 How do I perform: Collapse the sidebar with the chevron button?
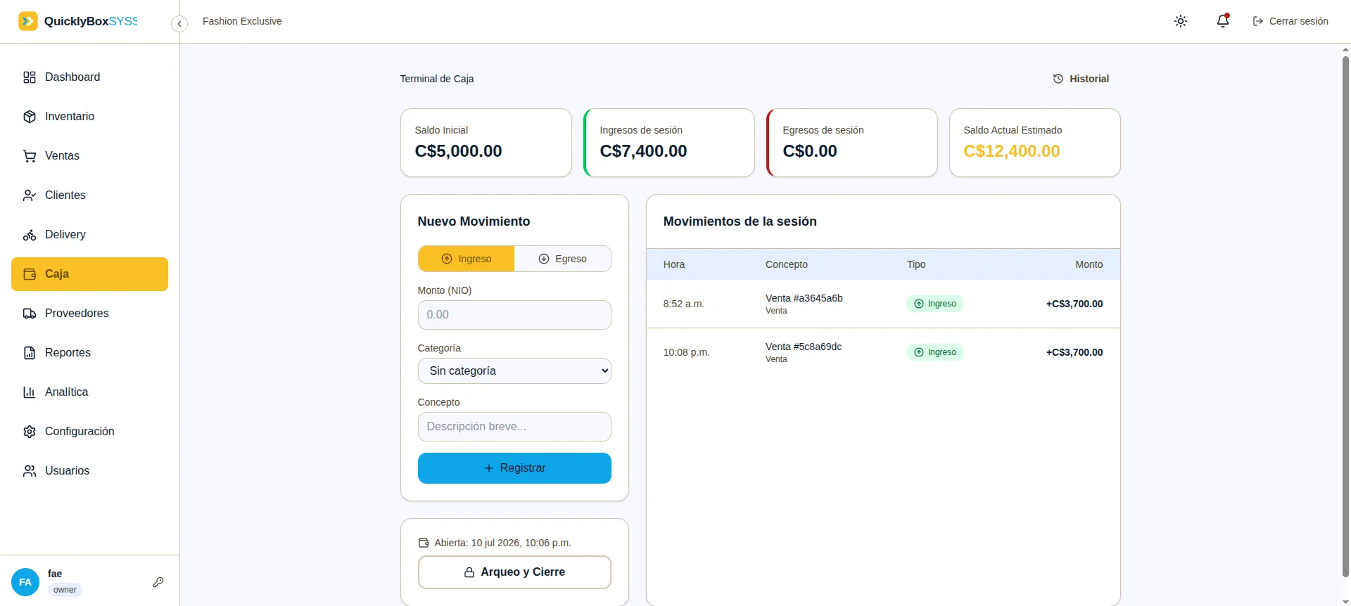click(179, 24)
